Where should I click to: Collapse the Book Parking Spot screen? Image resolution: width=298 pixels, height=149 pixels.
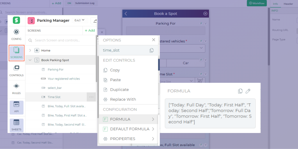(x=30, y=60)
